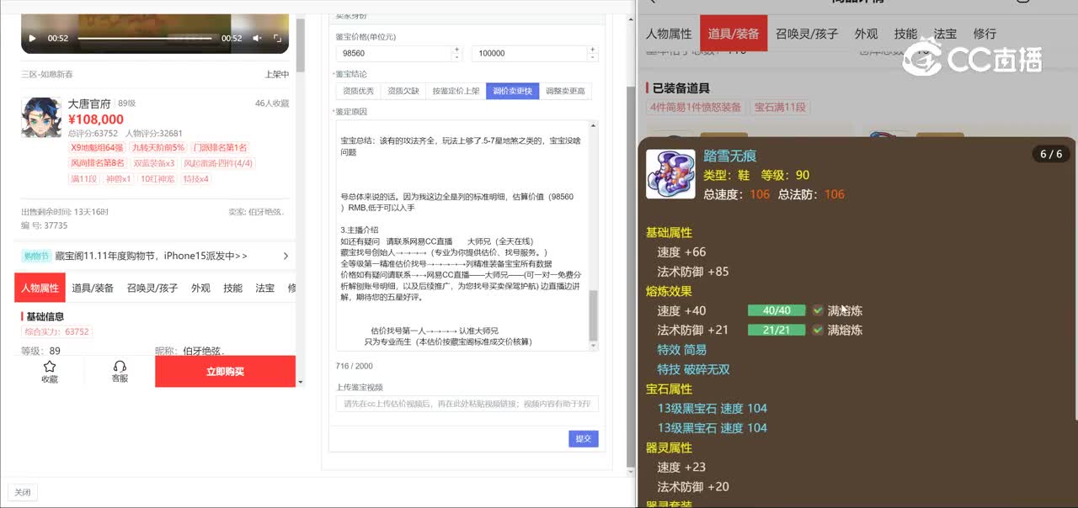Image resolution: width=1078 pixels, height=508 pixels.
Task: Open 客服 support via the headset icon
Action: point(120,367)
